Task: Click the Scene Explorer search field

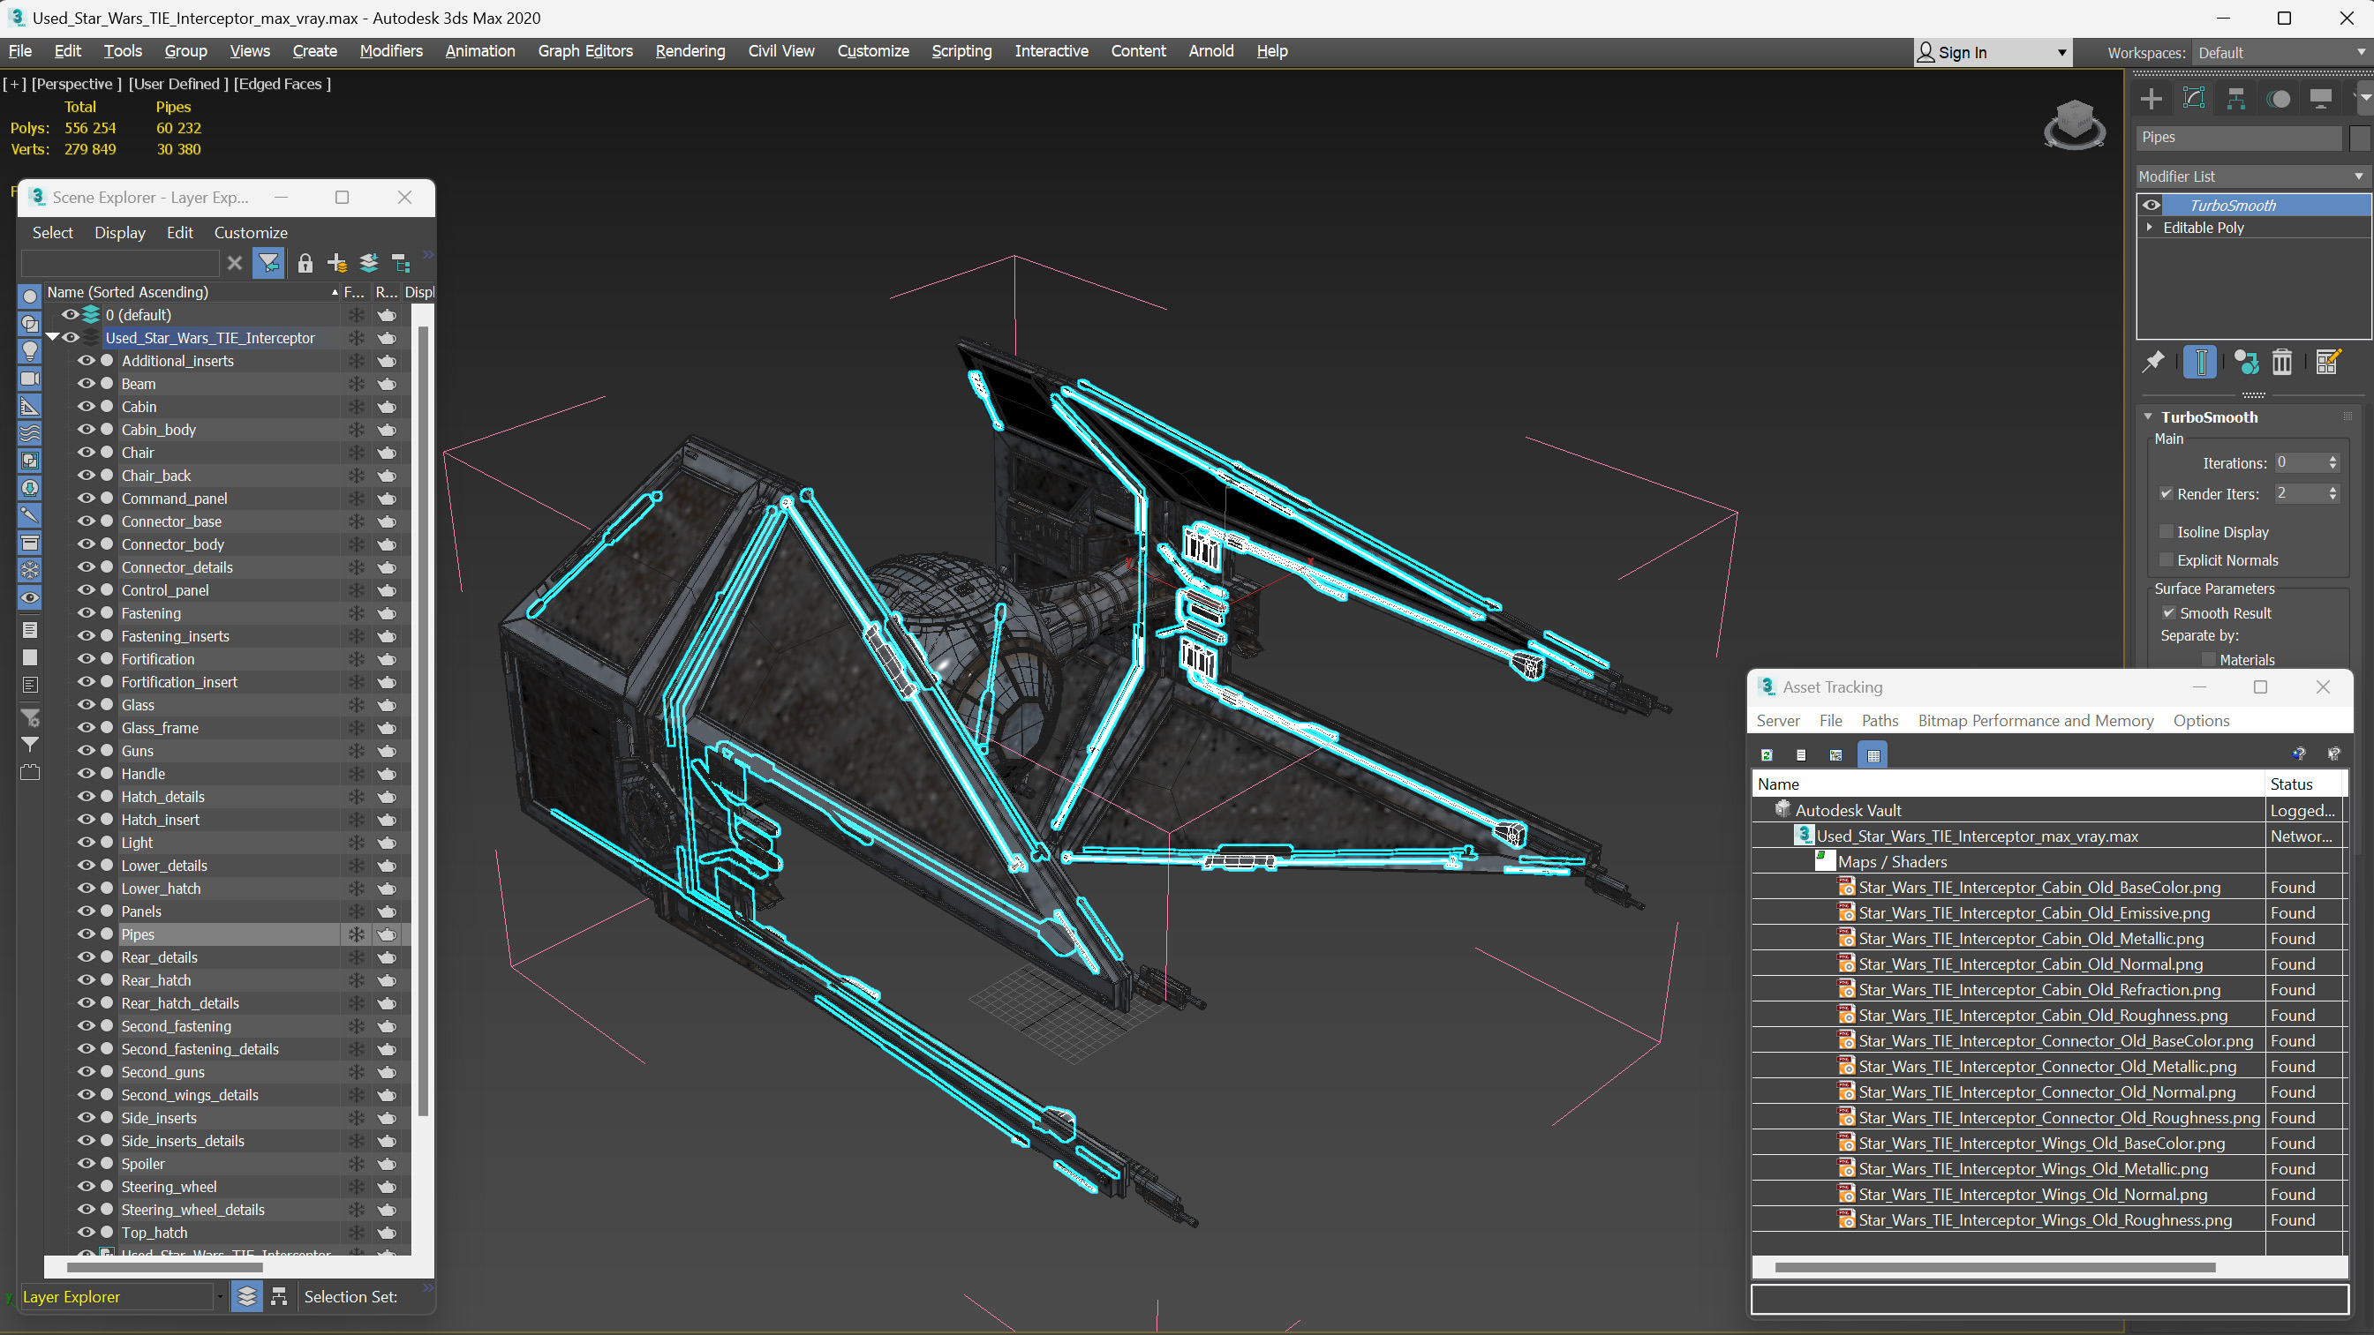Action: pos(120,264)
